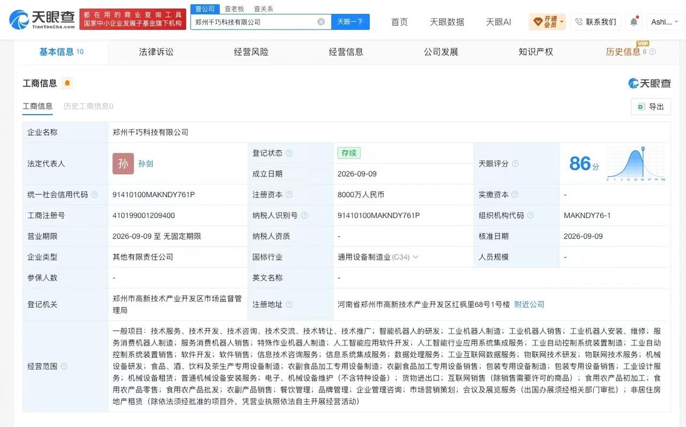Click help icon beside 统一社会信用代码
Screen dimensions: 686x427
pos(94,194)
